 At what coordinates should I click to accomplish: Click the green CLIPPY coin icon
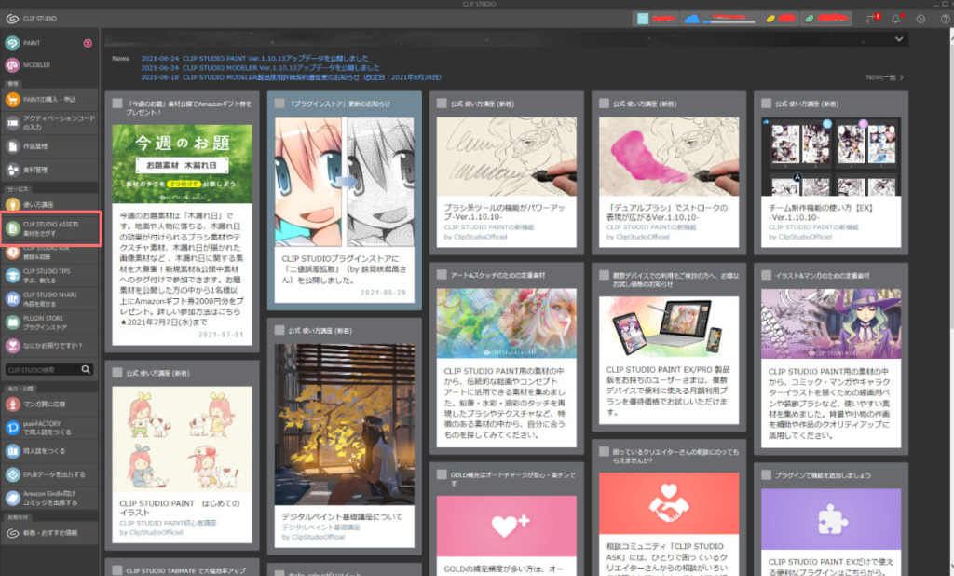(x=810, y=19)
